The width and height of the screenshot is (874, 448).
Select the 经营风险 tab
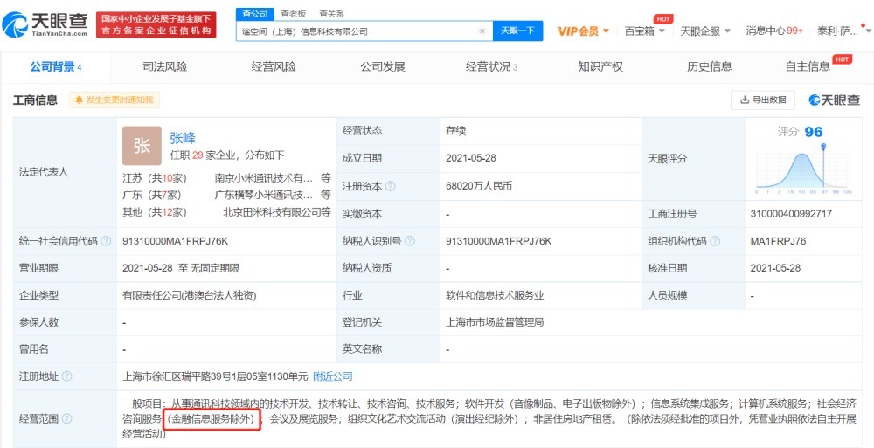[x=274, y=67]
